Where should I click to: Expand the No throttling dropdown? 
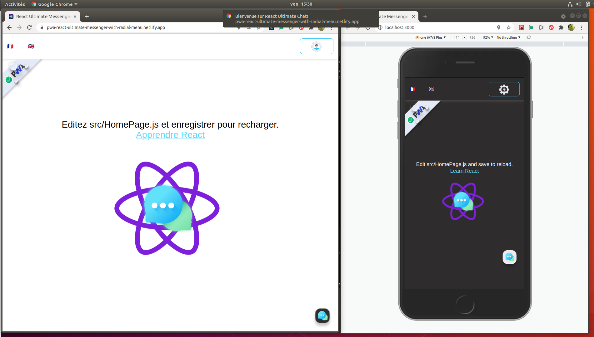click(508, 37)
